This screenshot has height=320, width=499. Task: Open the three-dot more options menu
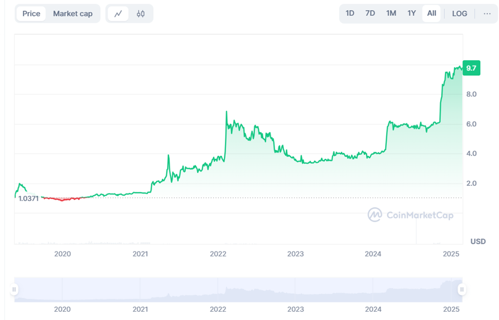(x=487, y=13)
